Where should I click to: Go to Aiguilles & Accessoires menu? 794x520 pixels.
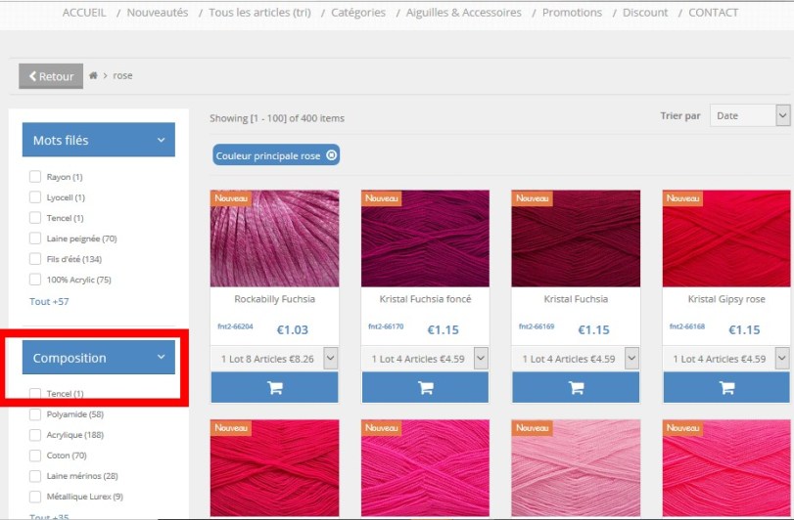coord(464,13)
